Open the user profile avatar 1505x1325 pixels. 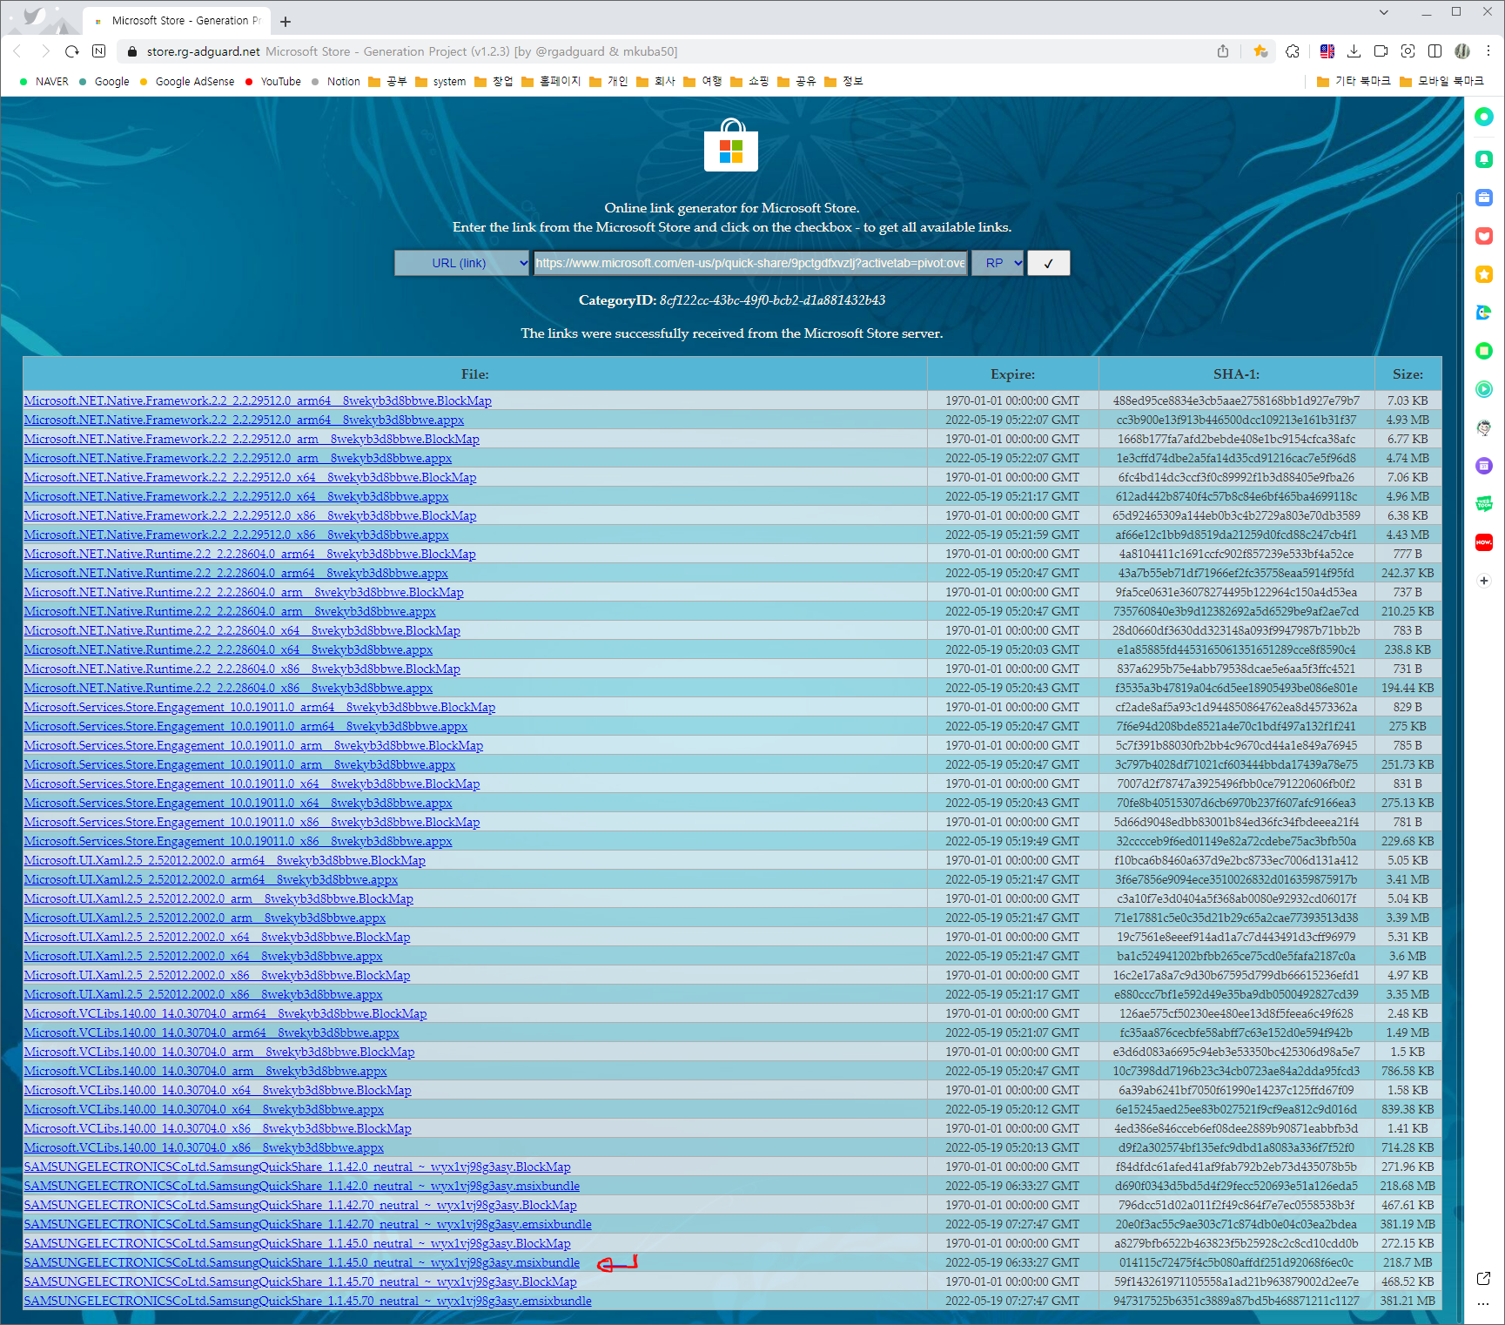coord(1462,51)
